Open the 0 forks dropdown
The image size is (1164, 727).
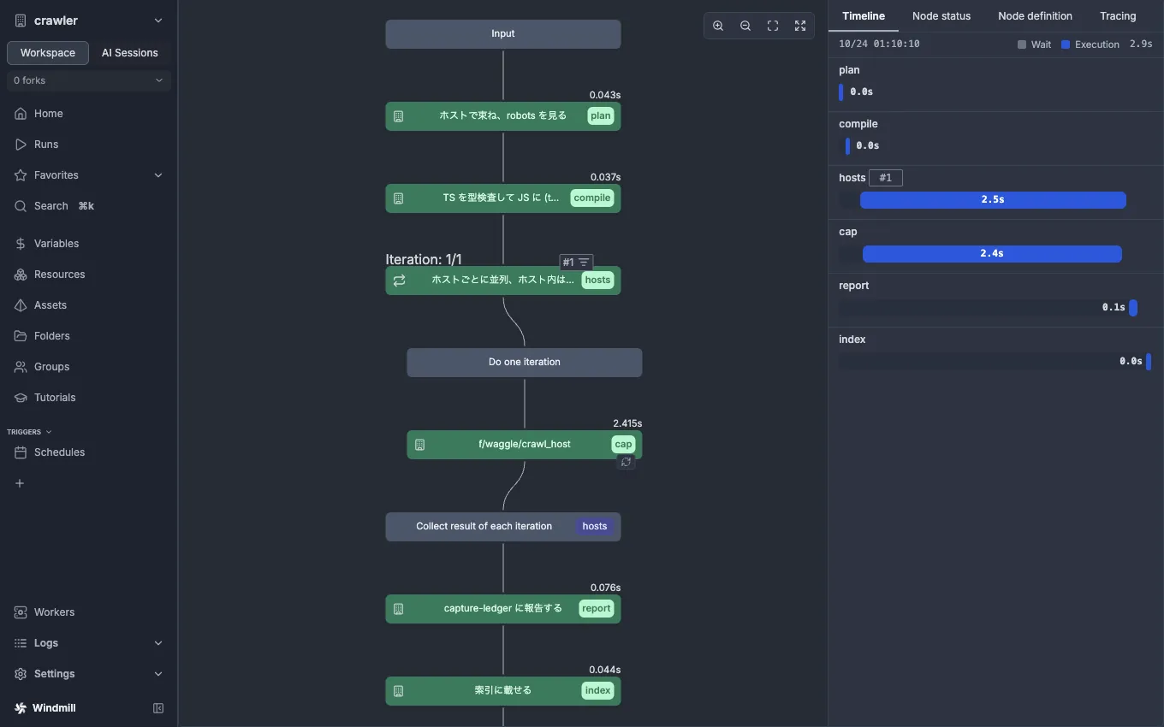pos(89,80)
